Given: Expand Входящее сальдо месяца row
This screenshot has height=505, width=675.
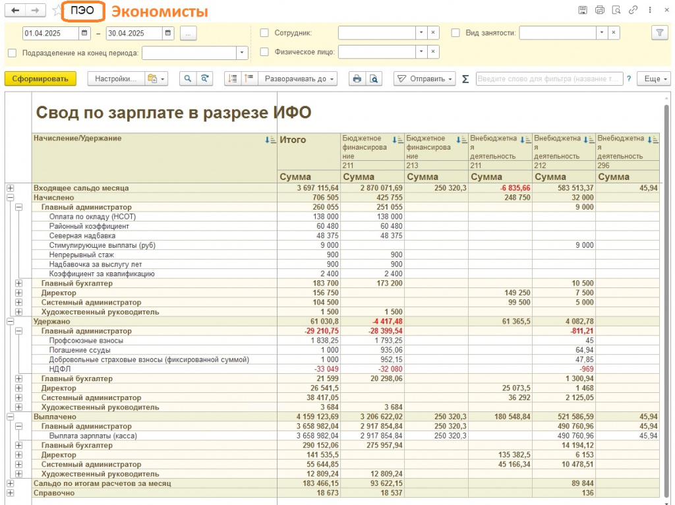Looking at the screenshot, I should click(11, 188).
